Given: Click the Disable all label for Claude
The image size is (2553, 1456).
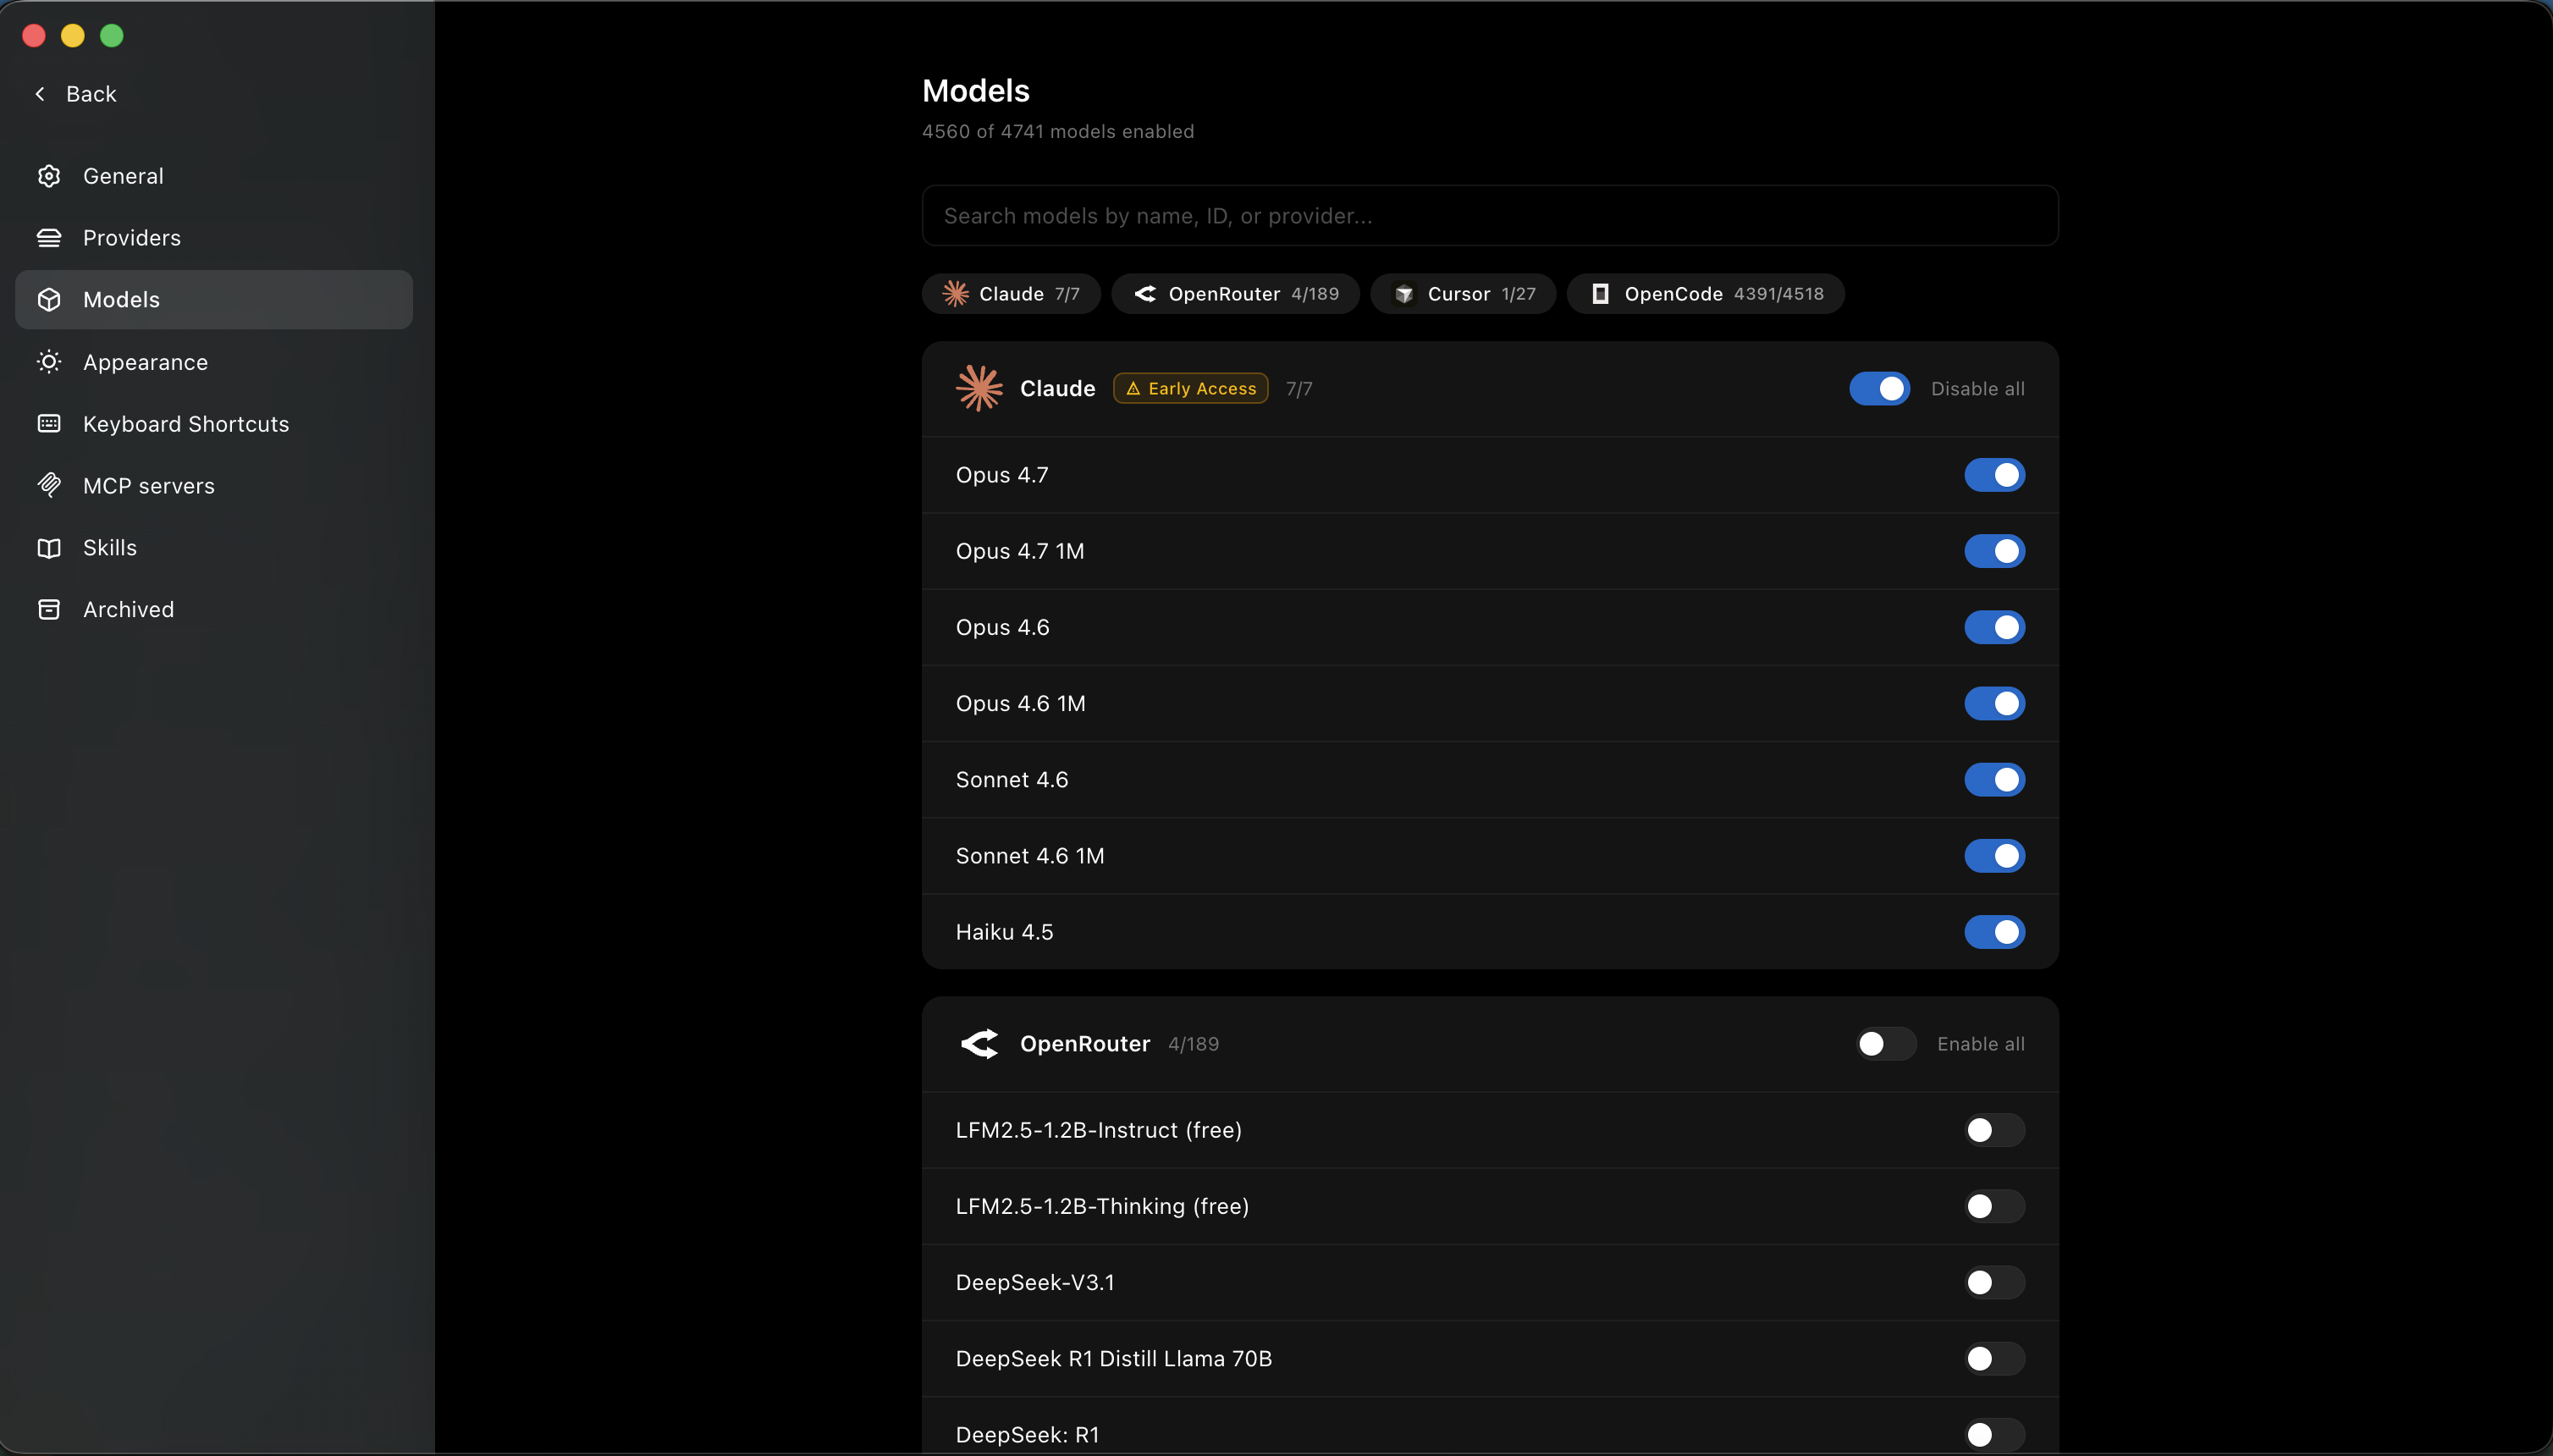Looking at the screenshot, I should click(1977, 389).
